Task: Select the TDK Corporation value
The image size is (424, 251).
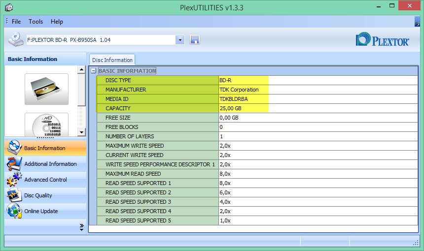Action: 239,90
